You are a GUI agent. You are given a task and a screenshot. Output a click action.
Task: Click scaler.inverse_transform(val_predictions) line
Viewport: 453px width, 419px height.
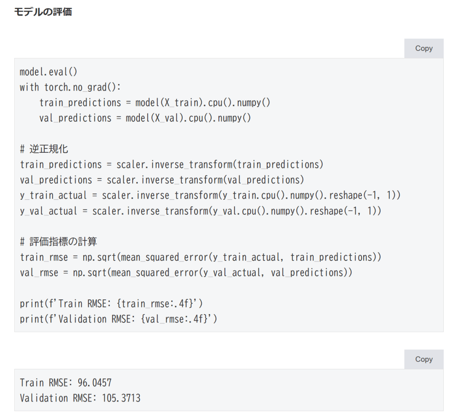click(162, 180)
